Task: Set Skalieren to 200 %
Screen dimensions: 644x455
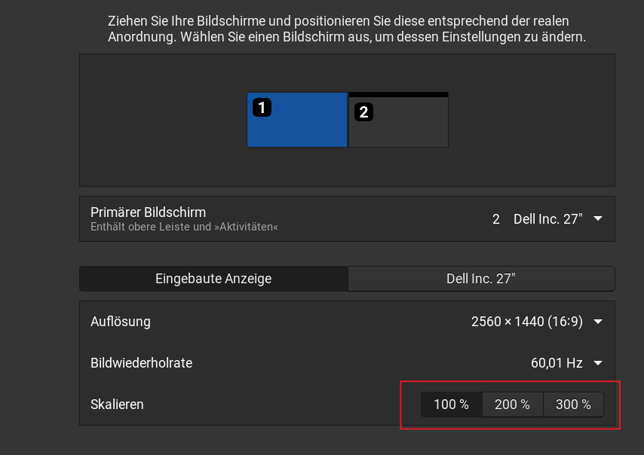Action: tap(513, 404)
